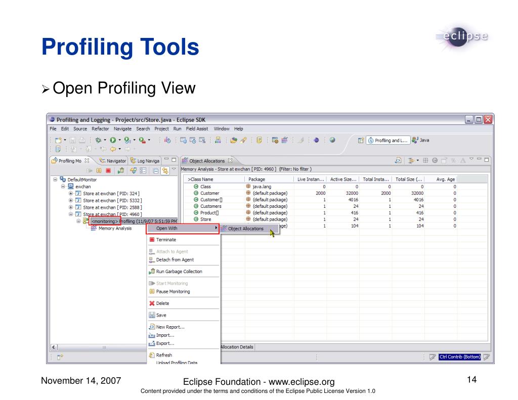Click the filter arrows icon in Object Allocations toolbar
518x400 pixels.
click(411, 160)
